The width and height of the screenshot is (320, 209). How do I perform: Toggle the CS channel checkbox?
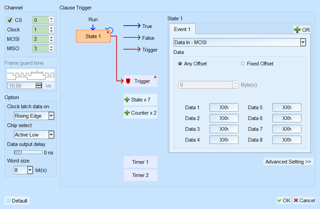(x=10, y=20)
